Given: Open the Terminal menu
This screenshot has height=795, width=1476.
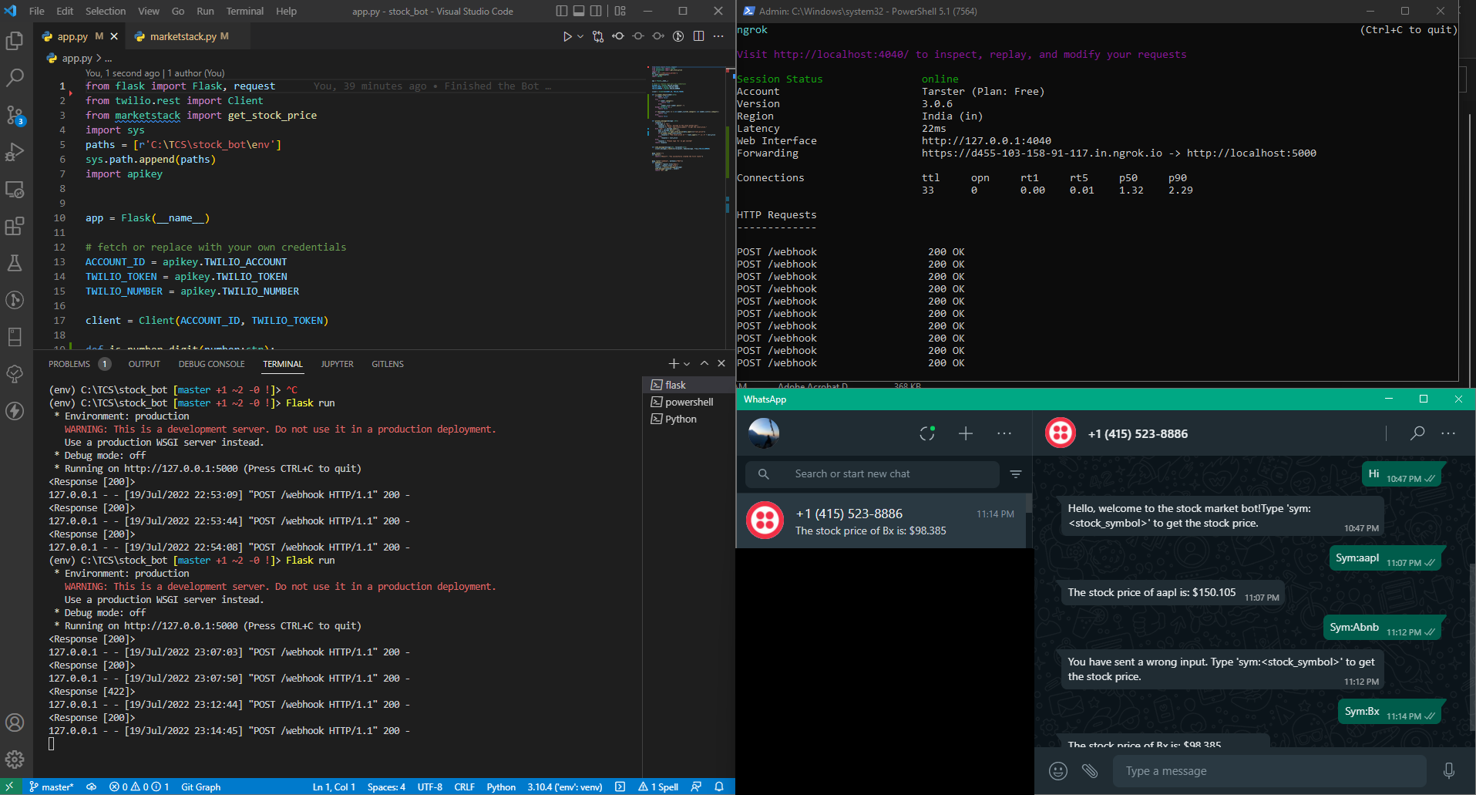Looking at the screenshot, I should pos(245,11).
